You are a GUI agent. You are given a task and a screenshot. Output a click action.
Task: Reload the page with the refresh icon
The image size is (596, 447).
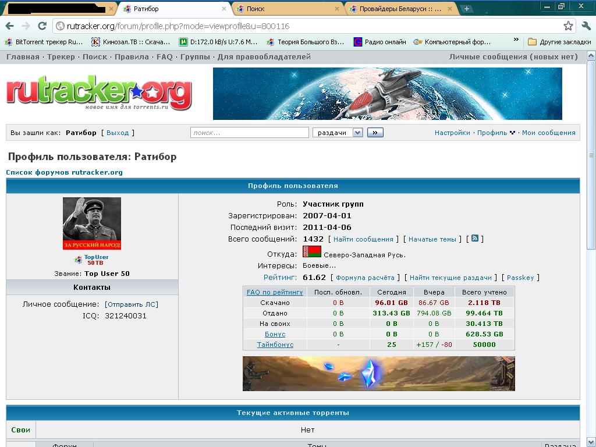(x=42, y=26)
